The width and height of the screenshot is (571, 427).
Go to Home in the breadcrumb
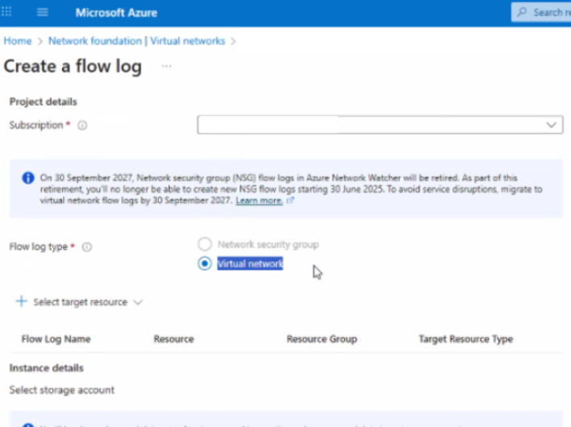[x=18, y=41]
